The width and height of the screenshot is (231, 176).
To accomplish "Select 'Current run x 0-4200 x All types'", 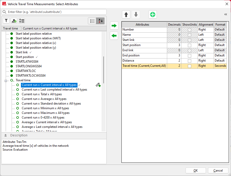I will coord(43,118).
